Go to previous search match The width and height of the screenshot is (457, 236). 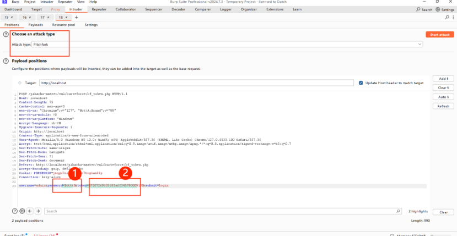(30, 211)
